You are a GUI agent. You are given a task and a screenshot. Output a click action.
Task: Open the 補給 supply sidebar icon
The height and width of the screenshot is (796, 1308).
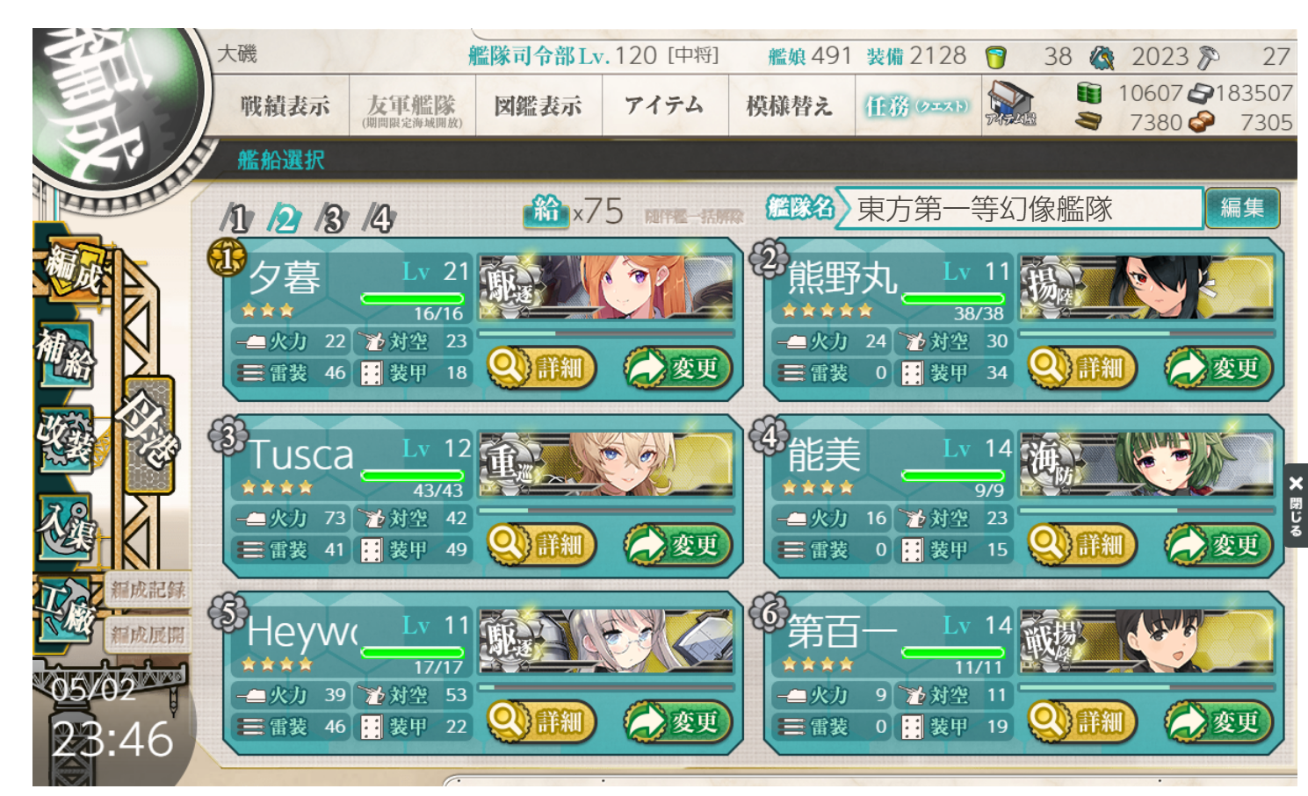(x=65, y=355)
